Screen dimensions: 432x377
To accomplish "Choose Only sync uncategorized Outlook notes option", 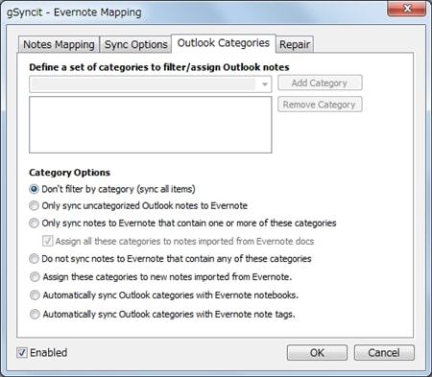I will pyautogui.click(x=34, y=205).
